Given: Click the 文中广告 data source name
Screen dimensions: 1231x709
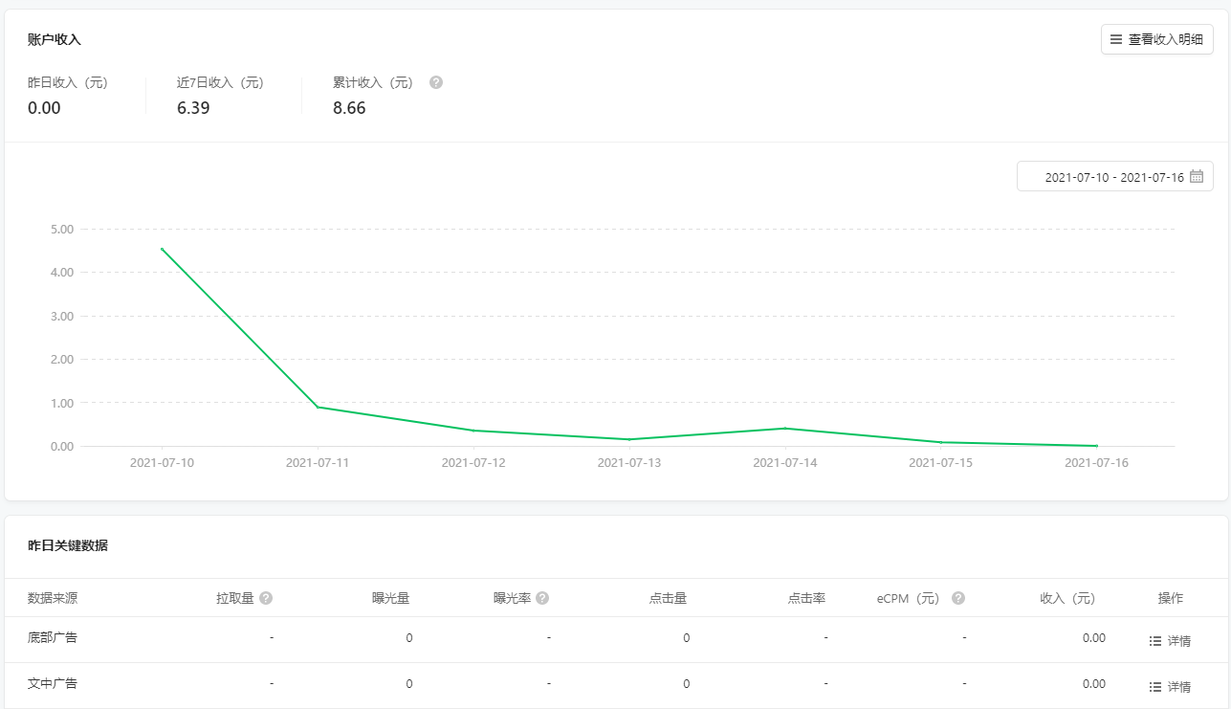Looking at the screenshot, I should pyautogui.click(x=53, y=684).
